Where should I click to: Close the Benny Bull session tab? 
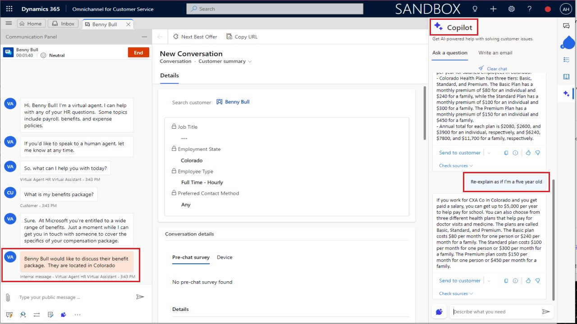(x=128, y=24)
